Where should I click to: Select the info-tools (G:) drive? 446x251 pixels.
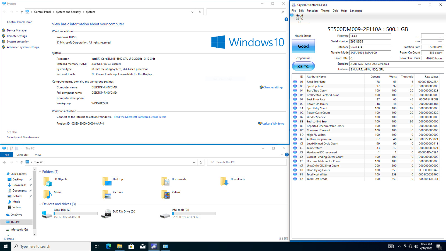[x=188, y=214]
